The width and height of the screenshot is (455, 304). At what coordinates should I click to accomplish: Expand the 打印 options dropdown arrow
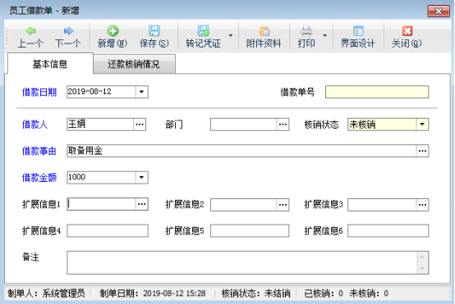click(x=325, y=35)
